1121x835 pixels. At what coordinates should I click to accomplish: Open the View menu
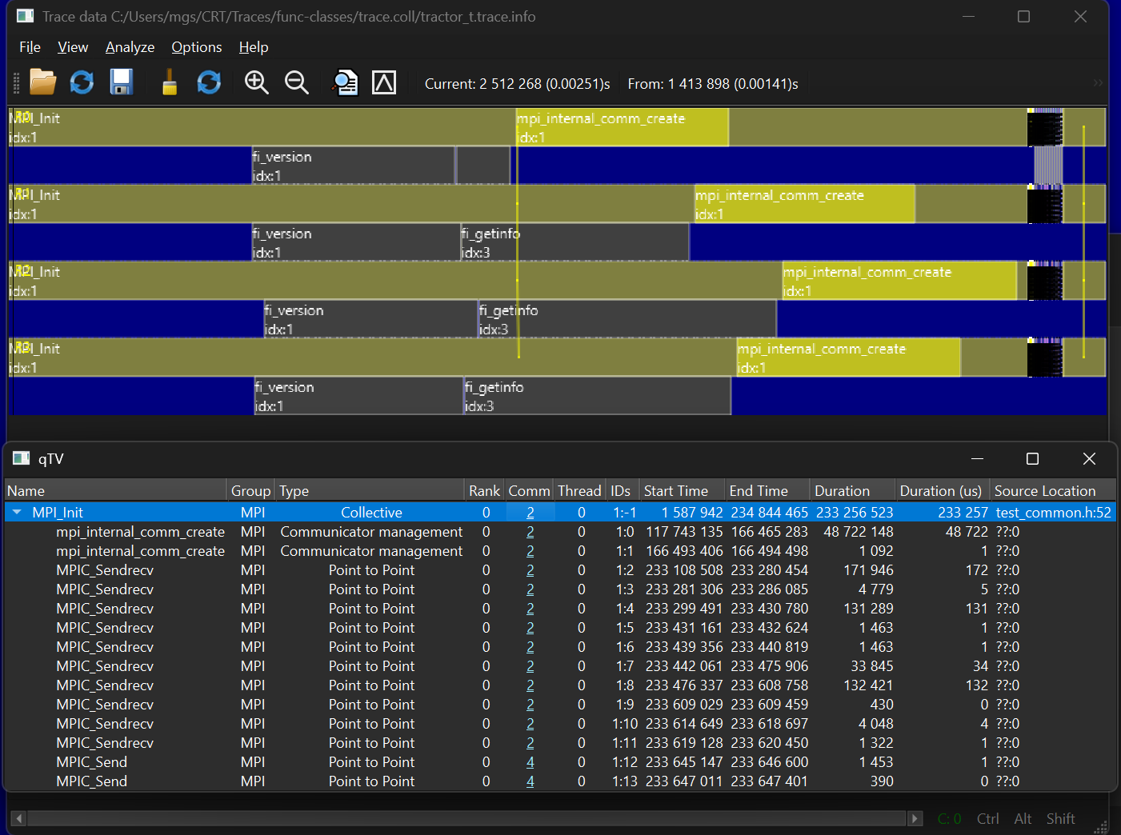(x=73, y=47)
